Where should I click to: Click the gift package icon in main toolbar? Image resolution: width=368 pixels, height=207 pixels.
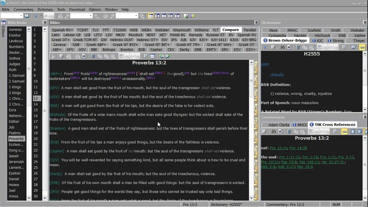point(192,16)
